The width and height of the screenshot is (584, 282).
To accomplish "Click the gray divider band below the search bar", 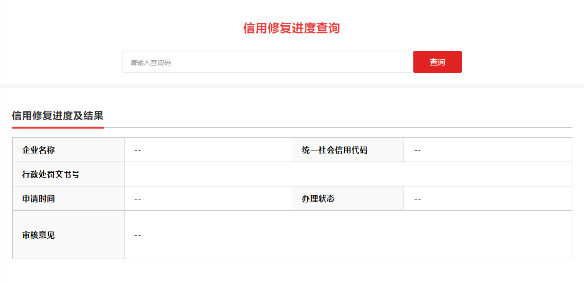I will [292, 86].
